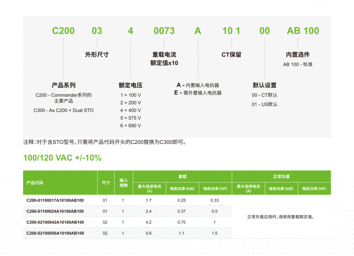Select the '6 = 690 V' voltage entry

(131, 126)
